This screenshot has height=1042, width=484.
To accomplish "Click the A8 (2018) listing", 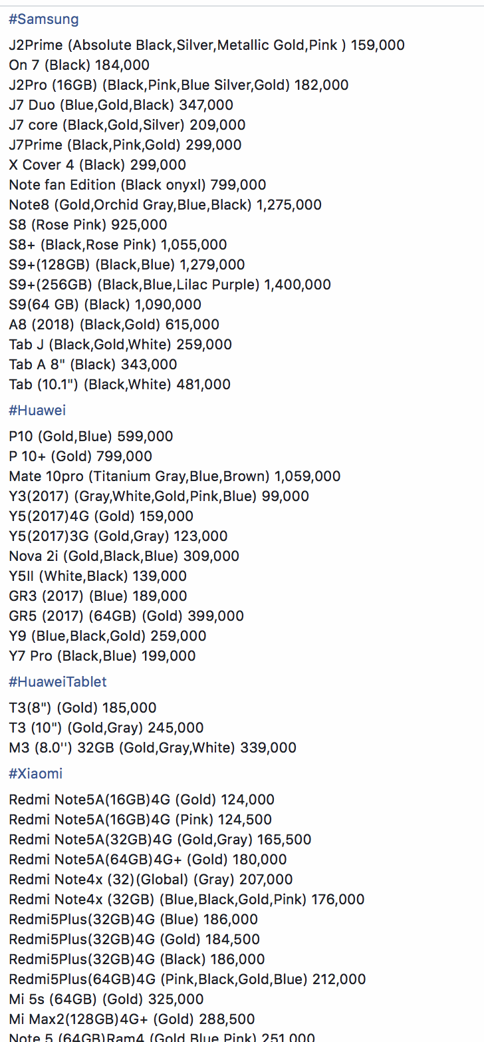I will point(114,325).
